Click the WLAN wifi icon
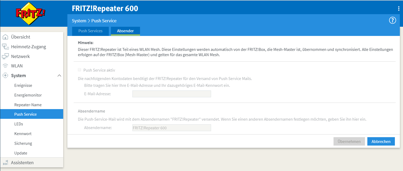The image size is (403, 171). (5, 66)
